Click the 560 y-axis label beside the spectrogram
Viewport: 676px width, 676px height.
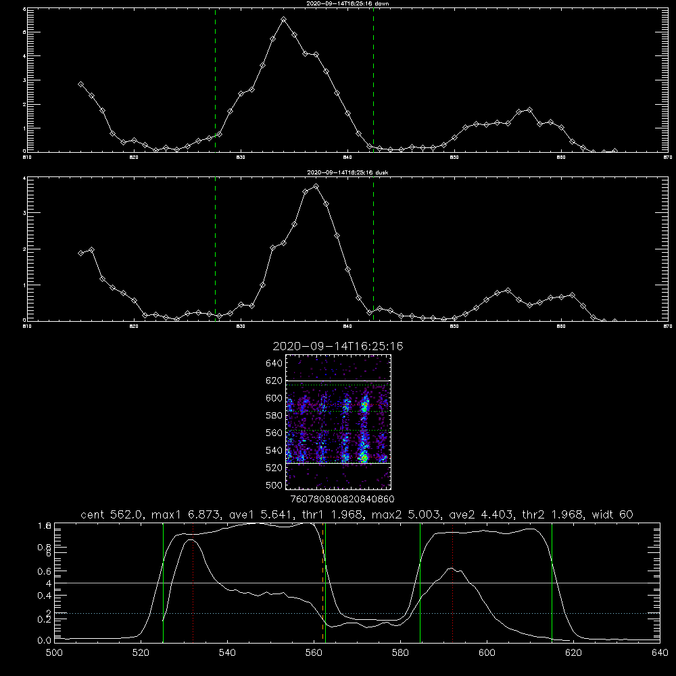point(274,433)
